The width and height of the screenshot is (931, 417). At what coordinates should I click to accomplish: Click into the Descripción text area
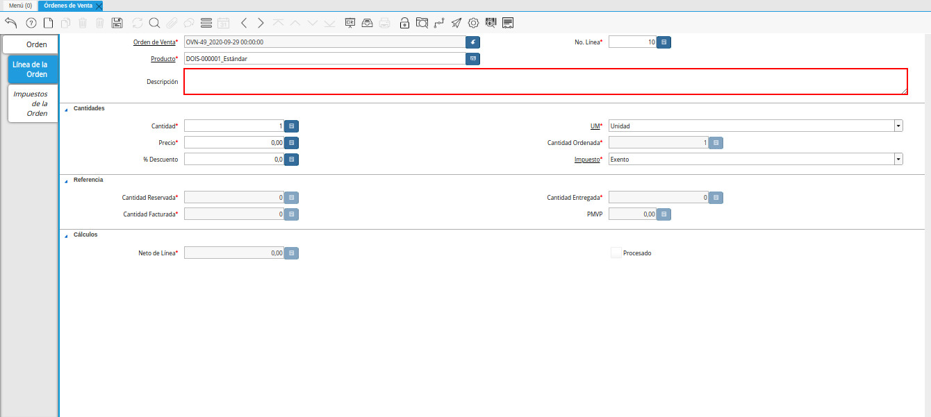[x=545, y=81]
